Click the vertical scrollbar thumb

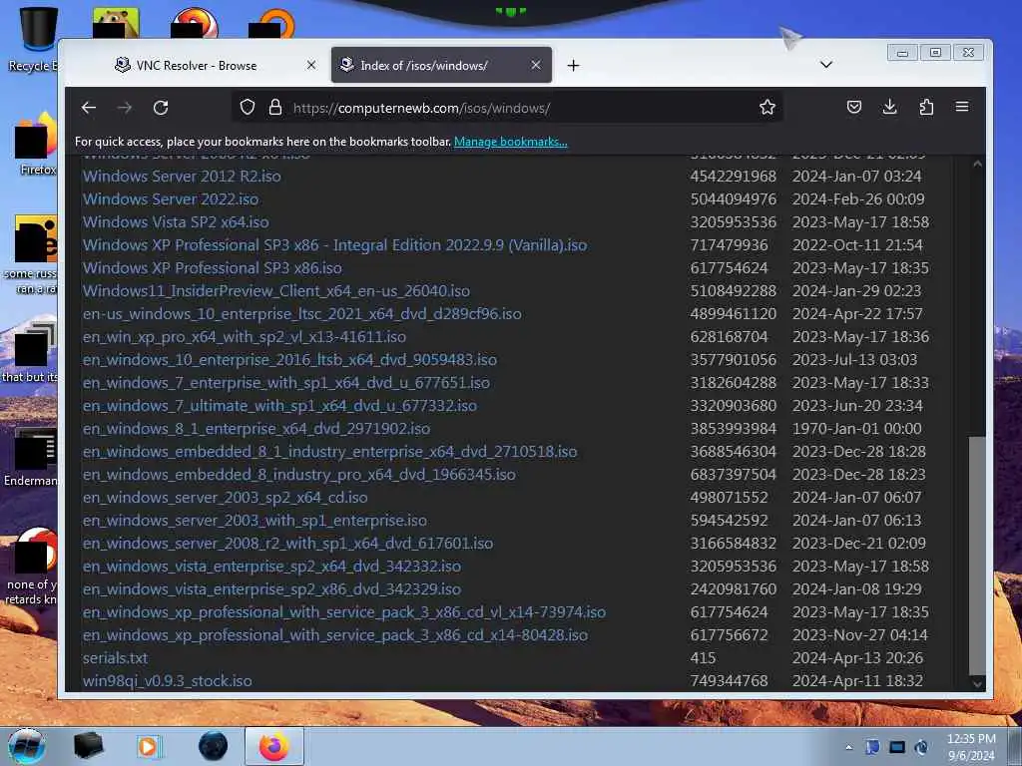pyautogui.click(x=977, y=556)
